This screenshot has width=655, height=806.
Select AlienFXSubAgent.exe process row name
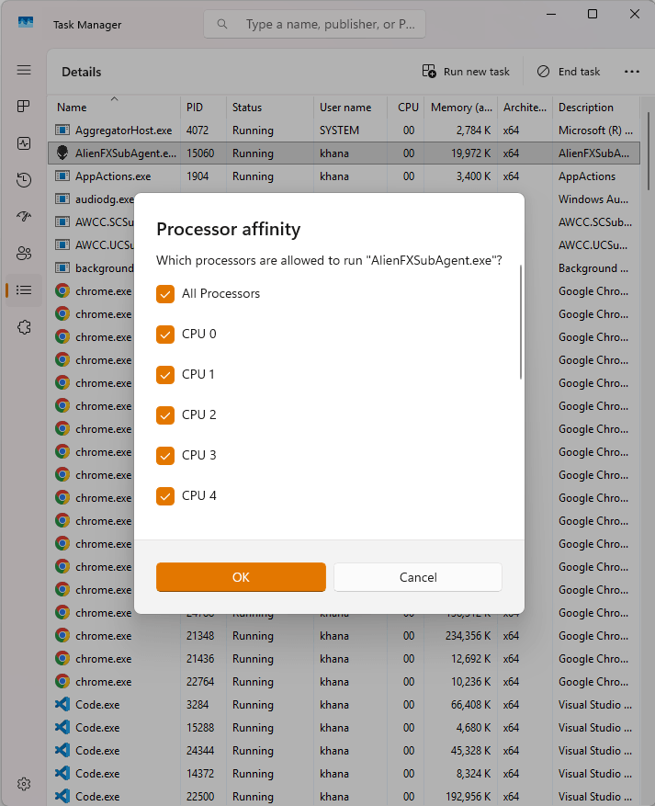point(125,153)
